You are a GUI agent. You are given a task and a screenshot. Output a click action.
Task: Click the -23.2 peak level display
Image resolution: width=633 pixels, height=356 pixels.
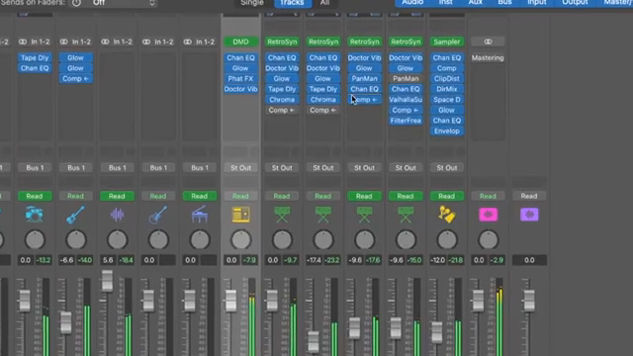pos(332,260)
